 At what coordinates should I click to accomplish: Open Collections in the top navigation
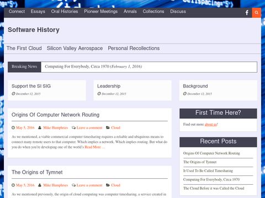(153, 12)
